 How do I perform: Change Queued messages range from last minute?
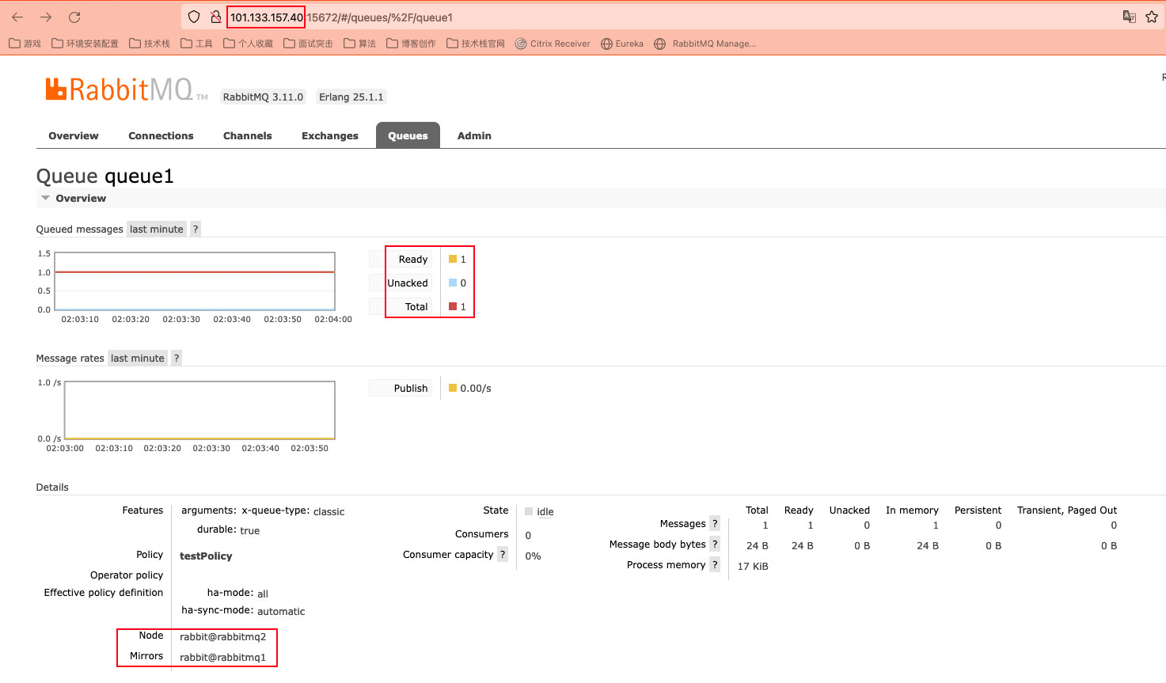[x=157, y=229]
